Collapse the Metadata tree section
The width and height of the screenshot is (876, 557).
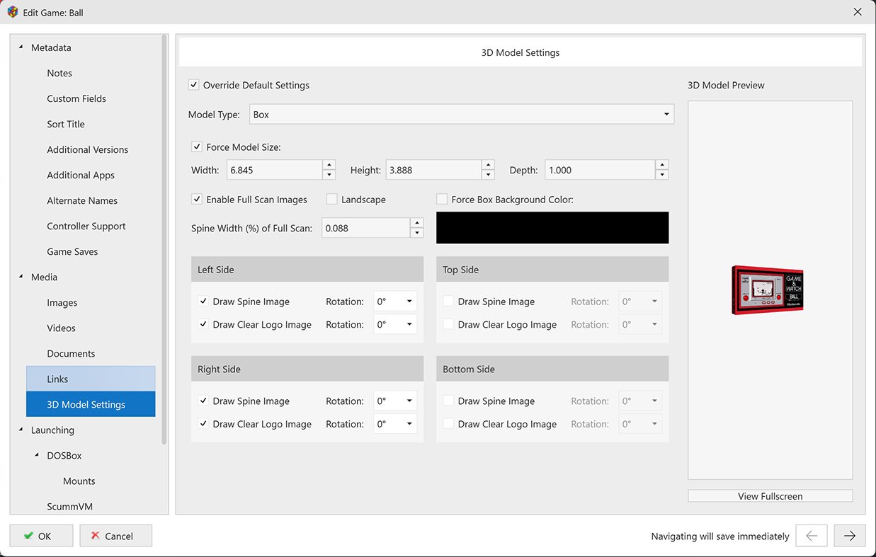21,47
